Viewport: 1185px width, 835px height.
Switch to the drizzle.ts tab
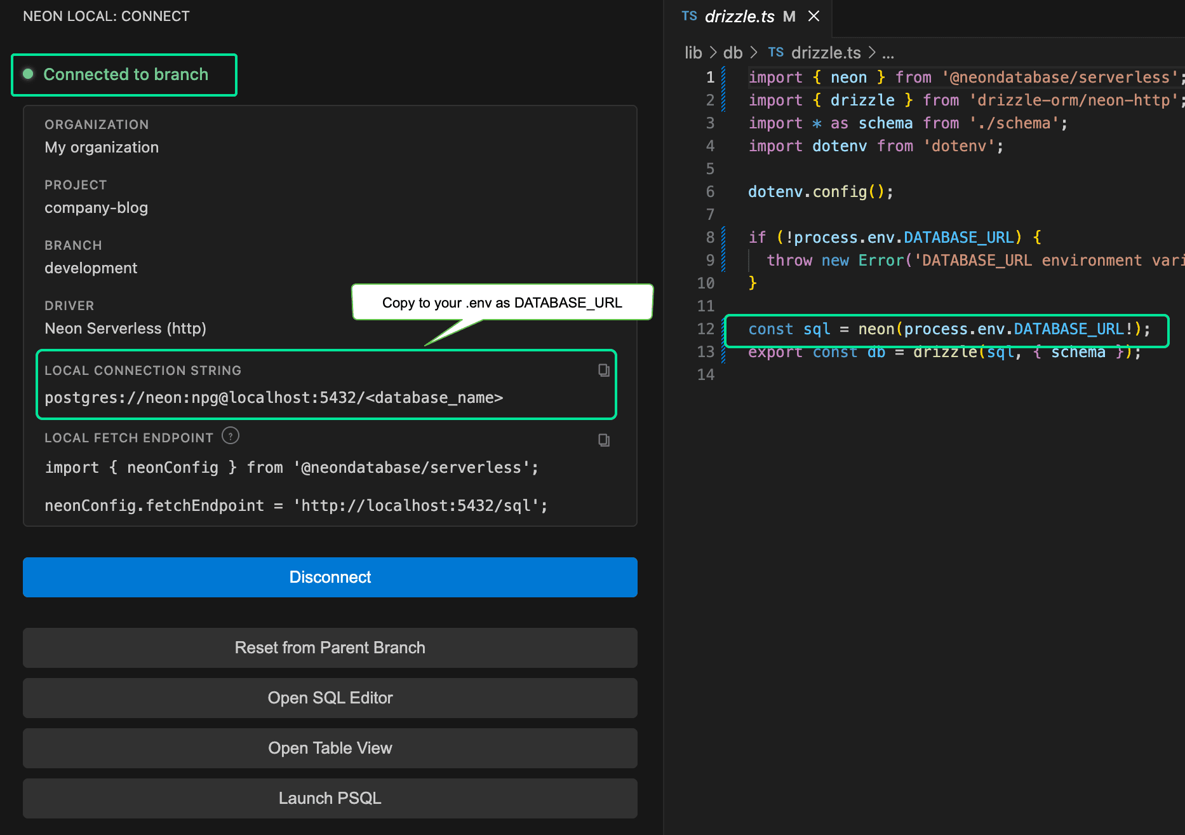[739, 17]
